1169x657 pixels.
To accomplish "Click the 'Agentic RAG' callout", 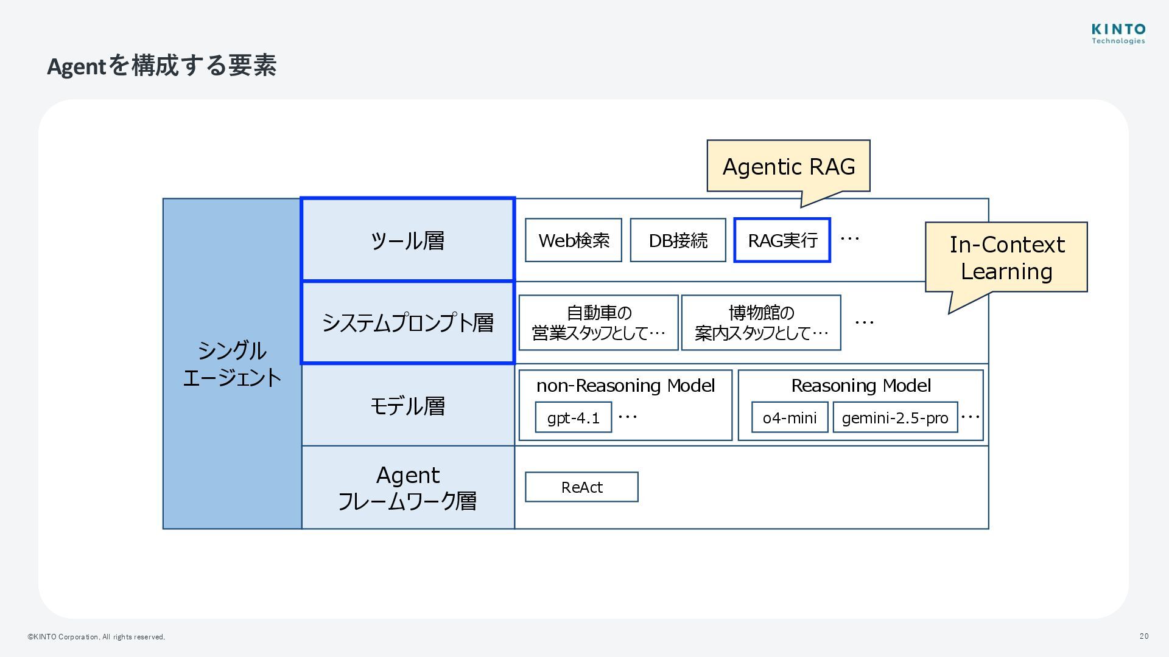I will tap(788, 166).
